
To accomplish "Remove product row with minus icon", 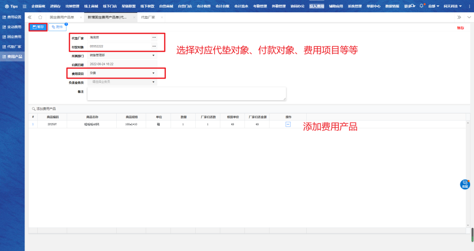I will tap(288, 124).
